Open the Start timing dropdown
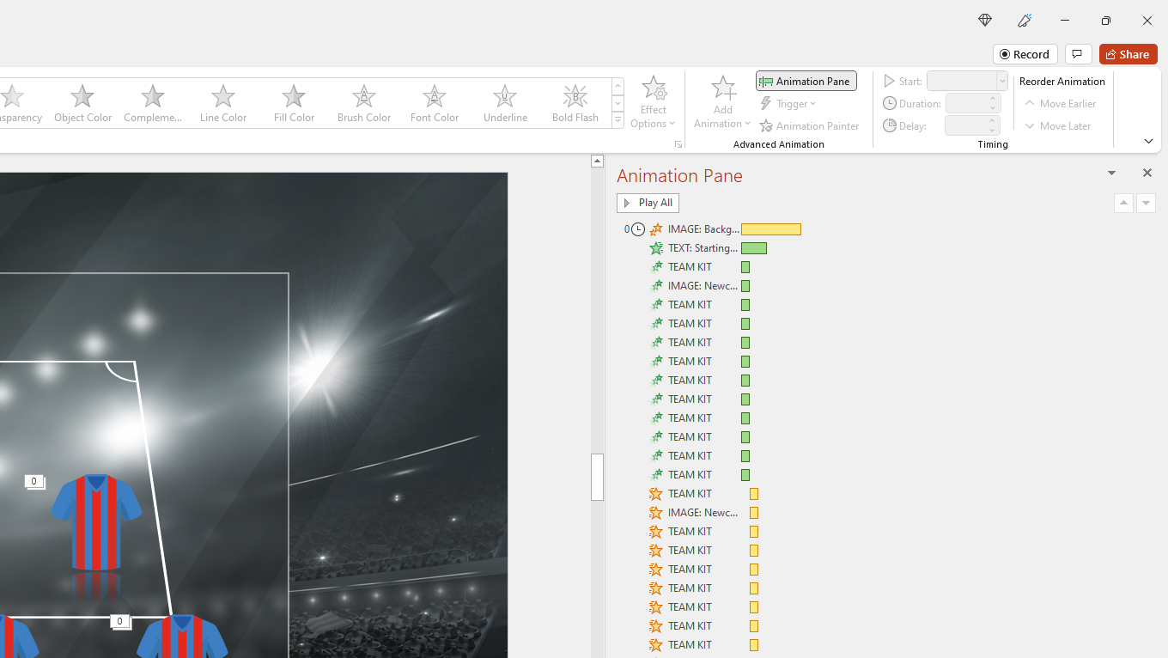The image size is (1168, 658). (x=1001, y=81)
